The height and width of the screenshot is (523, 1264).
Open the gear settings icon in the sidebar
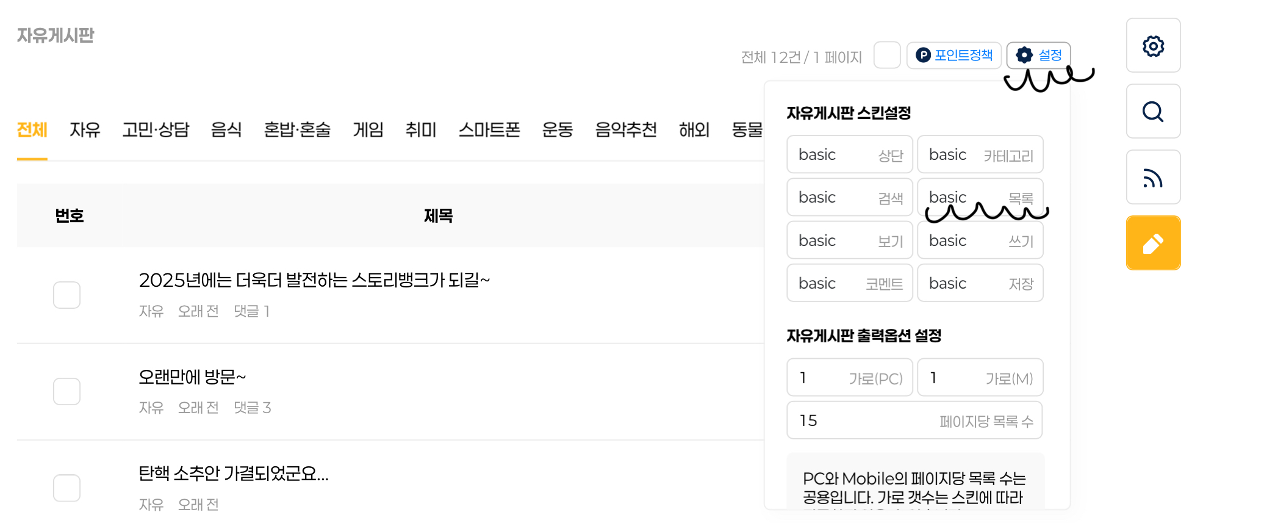tap(1153, 46)
